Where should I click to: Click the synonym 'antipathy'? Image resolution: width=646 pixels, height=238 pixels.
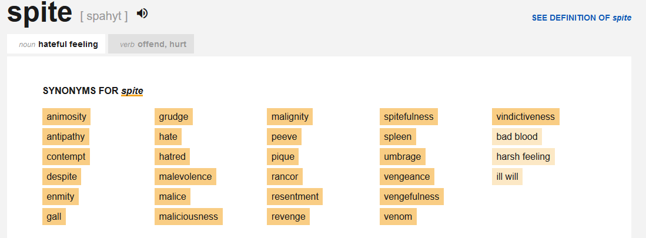pyautogui.click(x=66, y=136)
